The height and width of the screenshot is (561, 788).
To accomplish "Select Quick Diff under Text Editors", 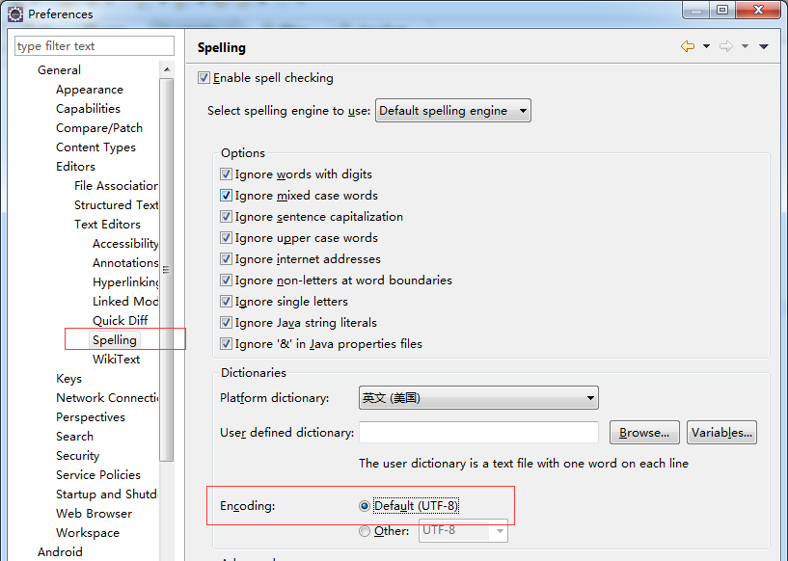I will tap(120, 320).
